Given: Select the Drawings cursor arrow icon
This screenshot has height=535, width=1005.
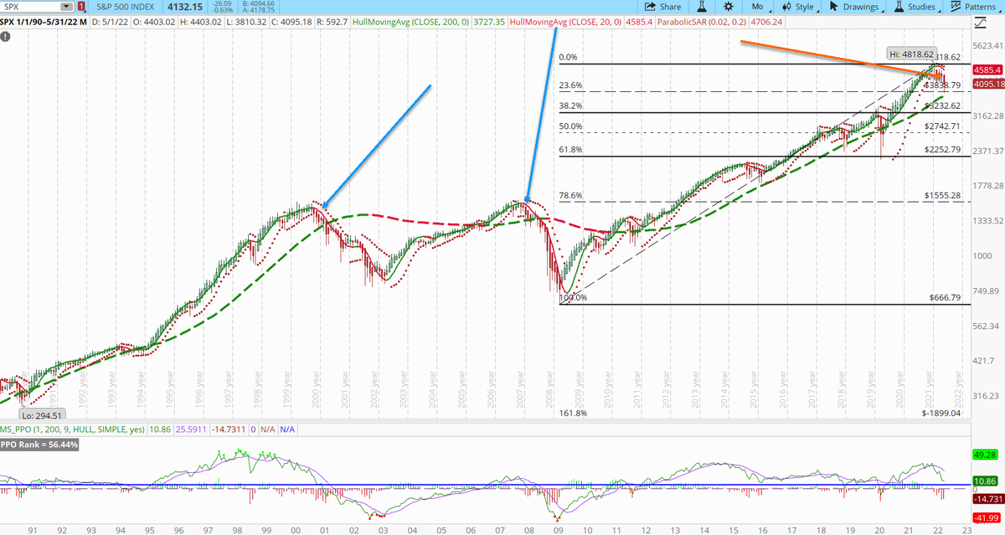Looking at the screenshot, I should [x=834, y=7].
